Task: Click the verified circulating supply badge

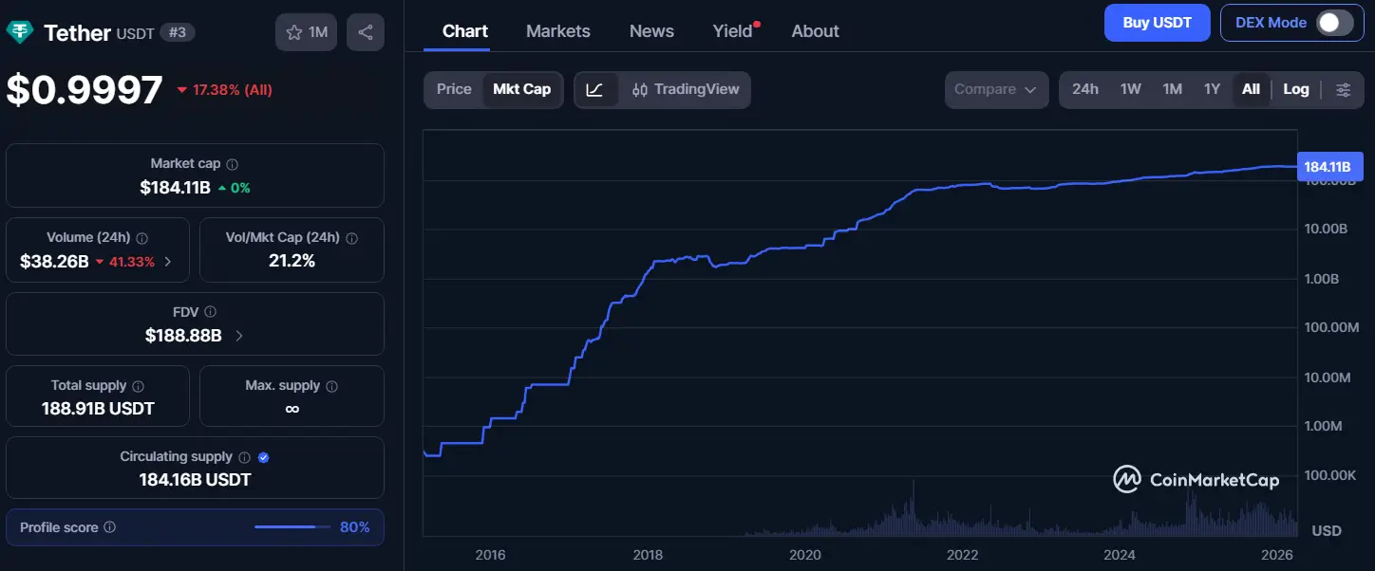Action: click(264, 457)
